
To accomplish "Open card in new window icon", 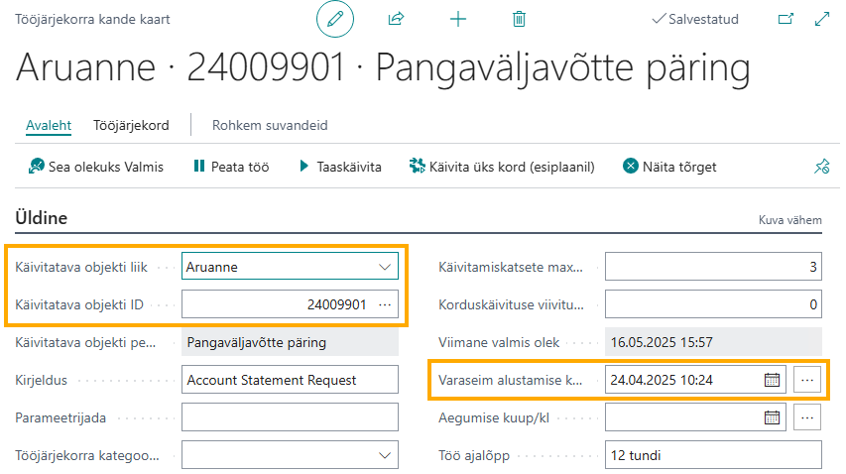I will 786,19.
